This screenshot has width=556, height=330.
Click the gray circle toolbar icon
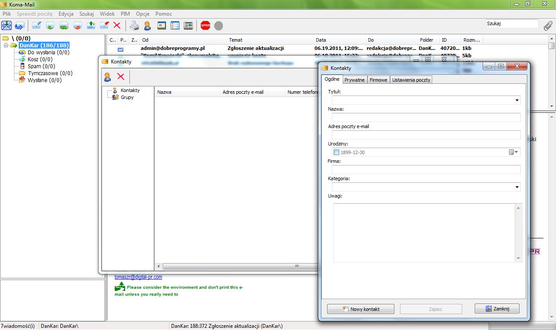coord(218,26)
